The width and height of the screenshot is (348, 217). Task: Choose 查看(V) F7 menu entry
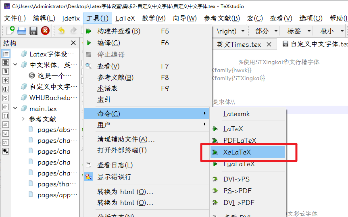pos(147,66)
